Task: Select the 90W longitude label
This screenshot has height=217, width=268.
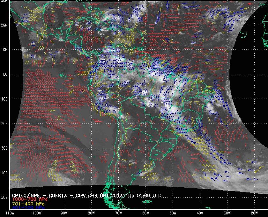Action: pos(64,213)
